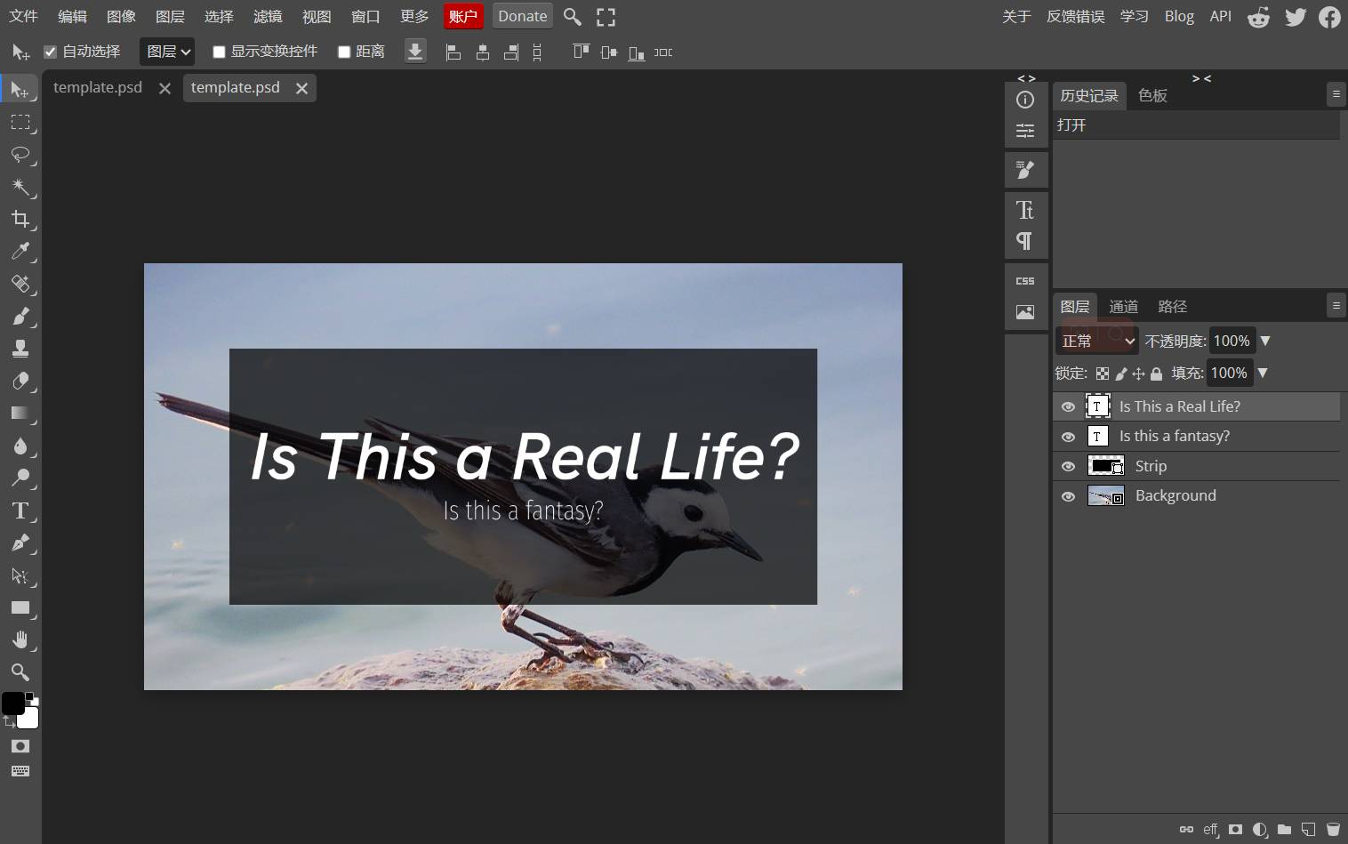The width and height of the screenshot is (1348, 844).
Task: Open the History panel options menu
Action: (1336, 93)
